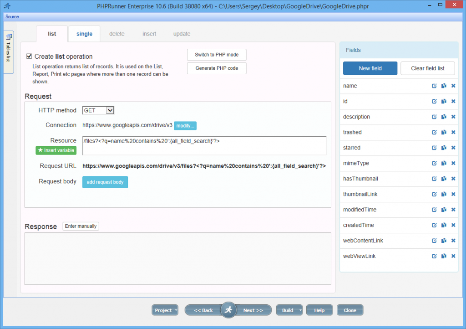Switch to the single tab
The image size is (466, 329).
coord(84,33)
